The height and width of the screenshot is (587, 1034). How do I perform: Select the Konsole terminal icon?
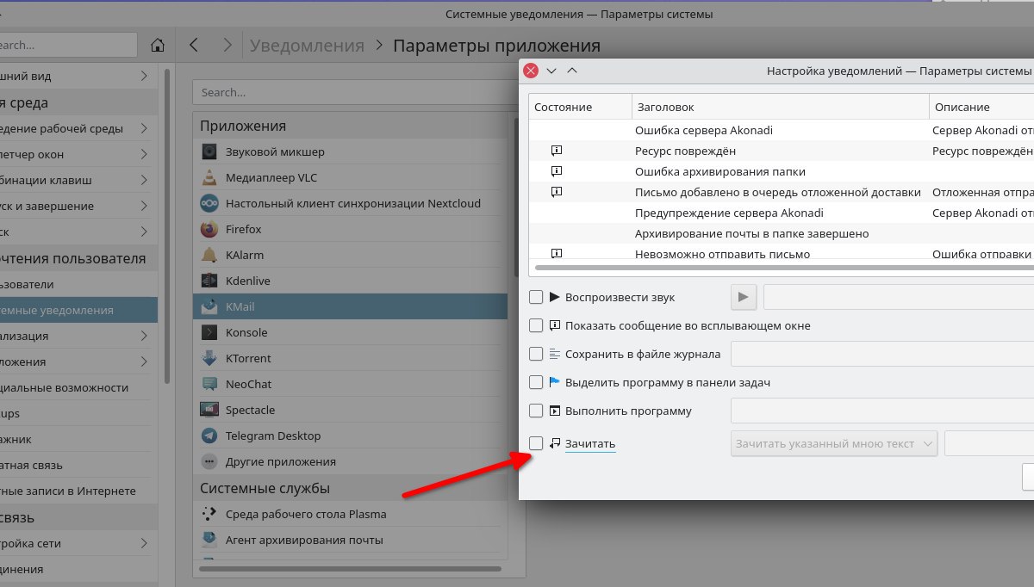click(209, 332)
